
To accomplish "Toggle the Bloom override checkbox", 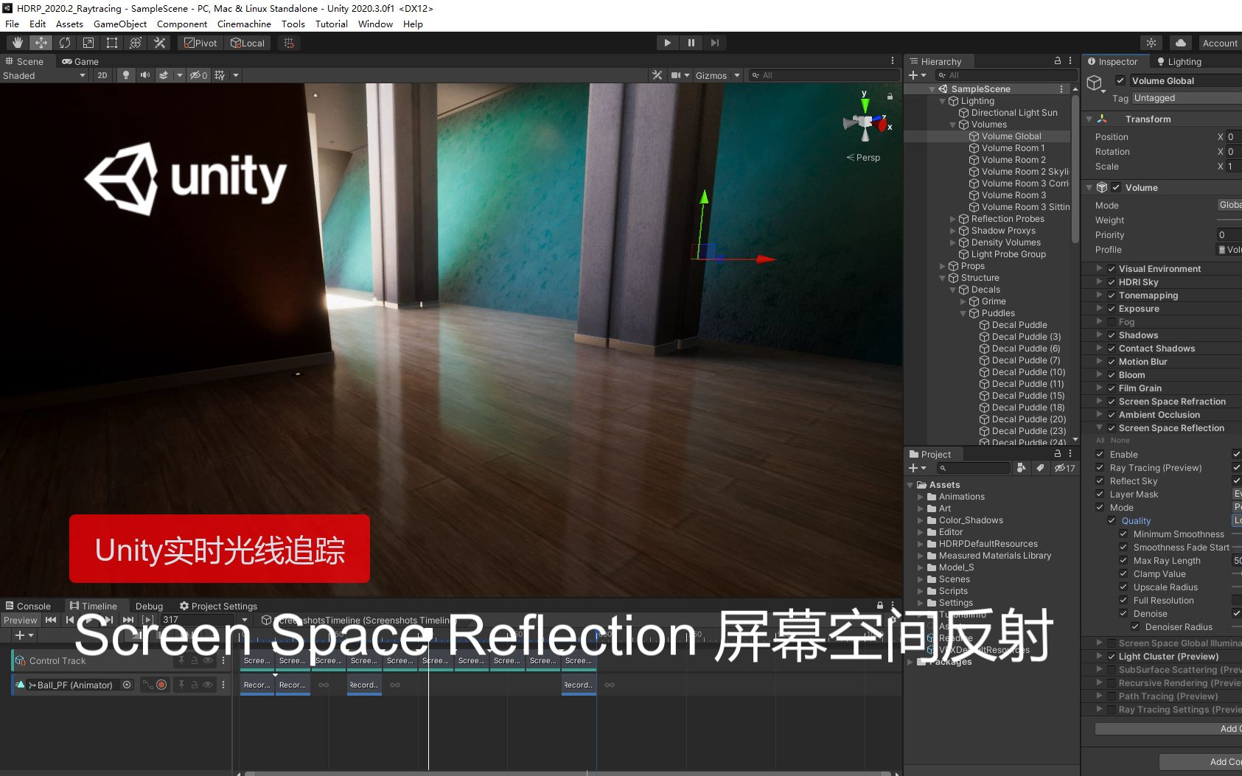I will pyautogui.click(x=1112, y=375).
